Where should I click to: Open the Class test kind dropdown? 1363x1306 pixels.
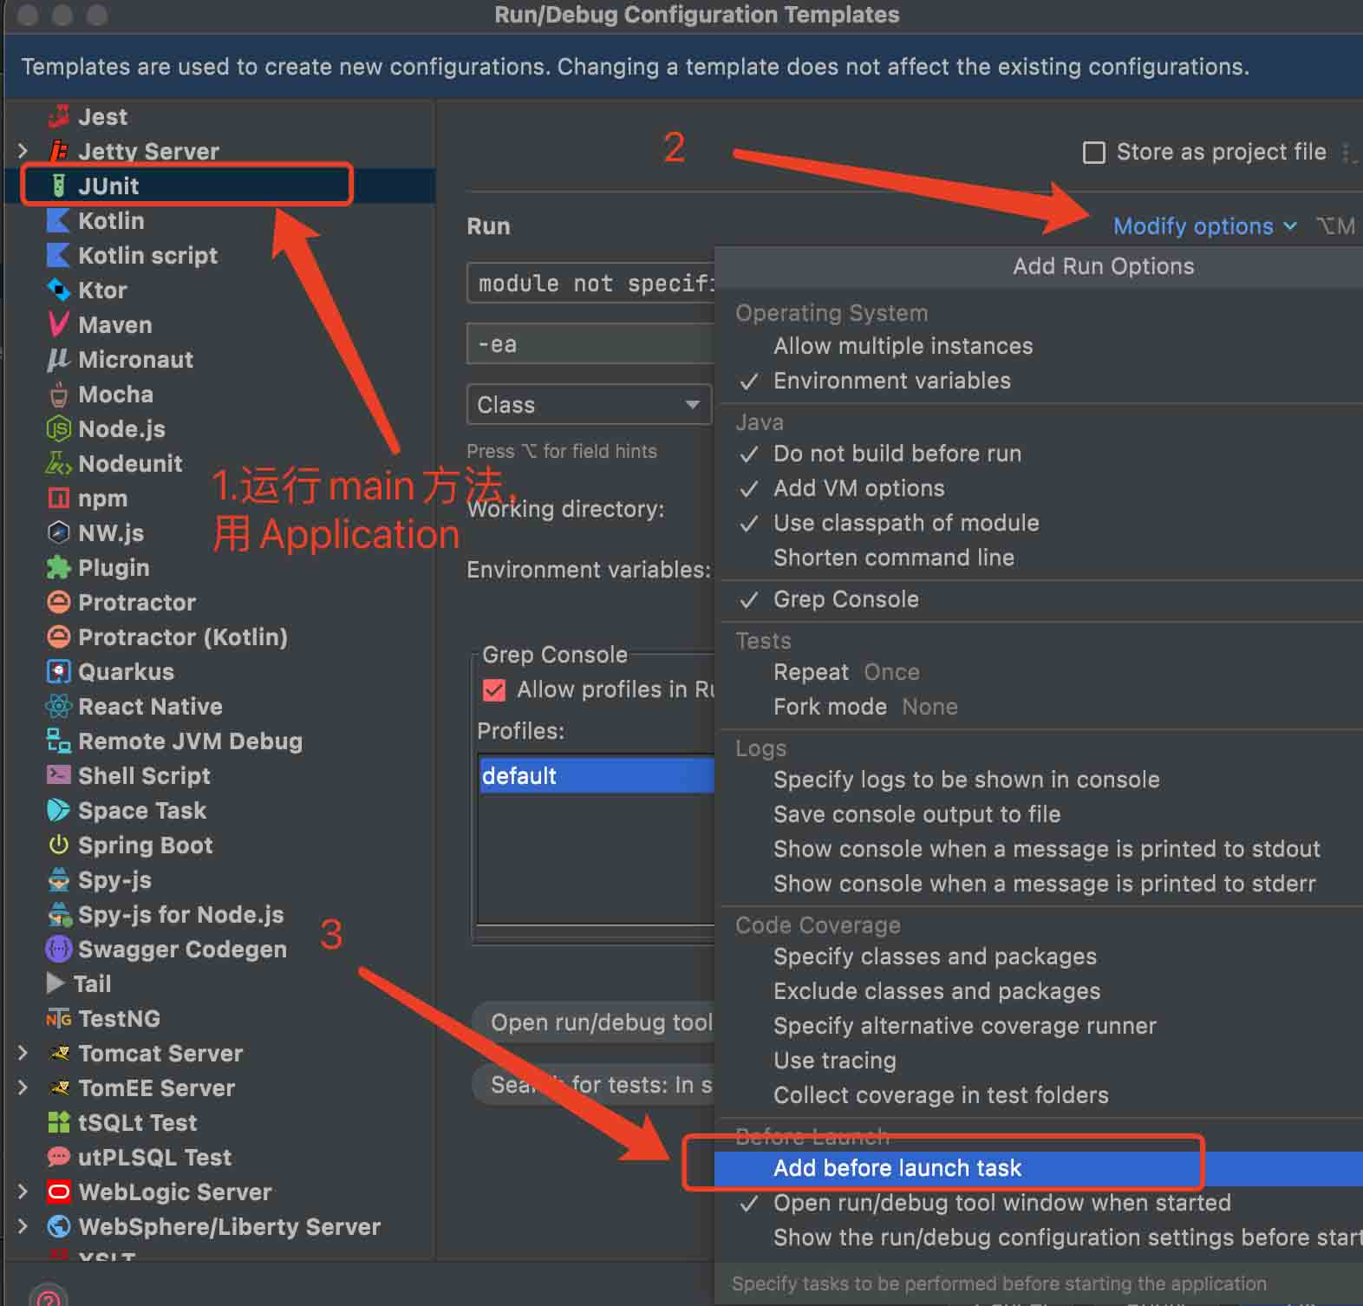click(x=589, y=405)
